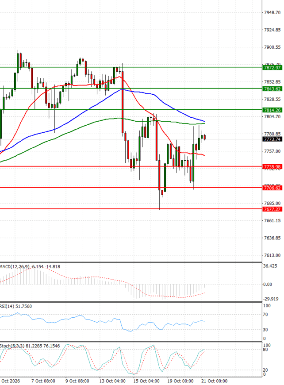
Task: Click the MACD(12,26,9) indicator label
Action: coord(15,267)
